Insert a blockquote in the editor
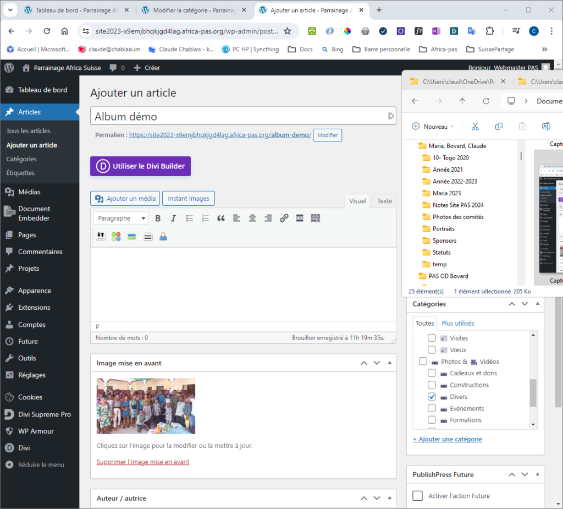This screenshot has height=509, width=563. (x=221, y=218)
